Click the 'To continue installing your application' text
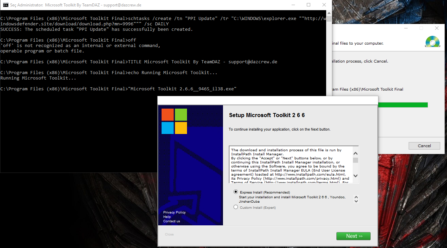This screenshot has width=447, height=248. pyautogui.click(x=279, y=129)
